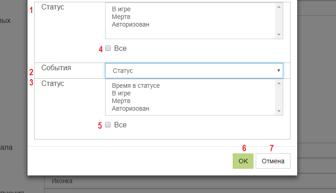Enable the "Все" checkbox marked 5
Viewport: 336px width, 193px height.
click(x=108, y=125)
